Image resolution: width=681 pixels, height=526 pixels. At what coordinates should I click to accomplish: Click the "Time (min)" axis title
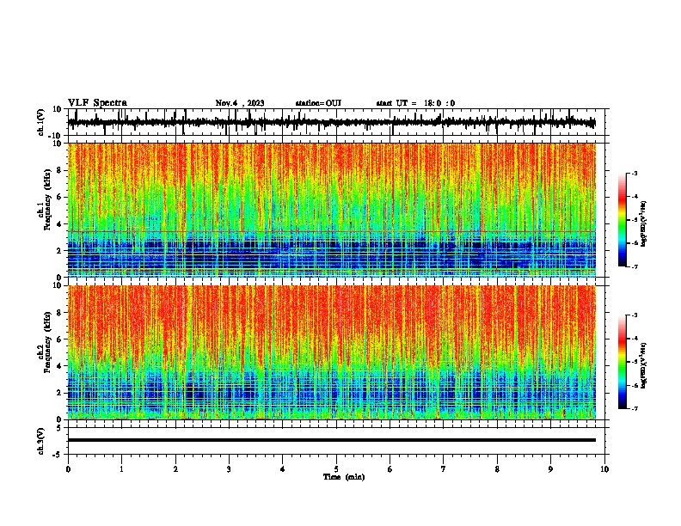point(344,477)
